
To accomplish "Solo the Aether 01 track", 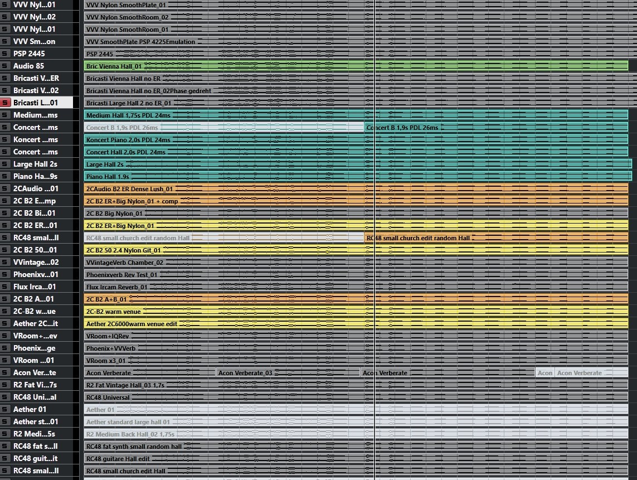I will 6,409.
